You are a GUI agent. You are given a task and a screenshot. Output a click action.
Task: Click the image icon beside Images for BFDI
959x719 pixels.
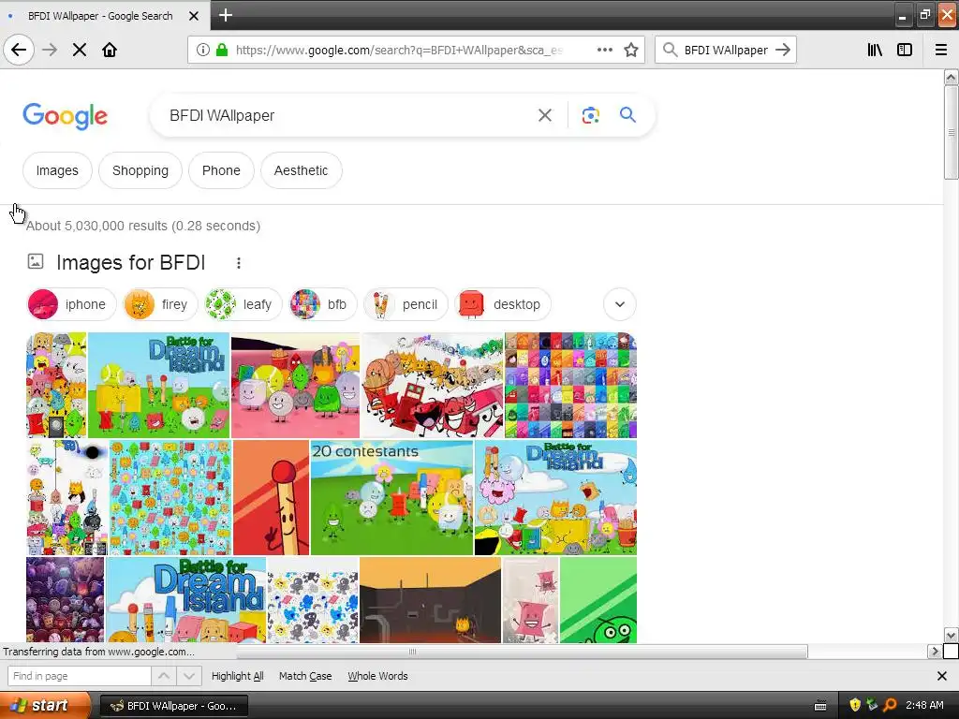(36, 262)
